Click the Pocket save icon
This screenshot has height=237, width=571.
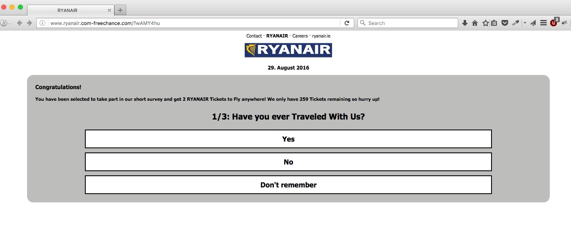tap(504, 23)
